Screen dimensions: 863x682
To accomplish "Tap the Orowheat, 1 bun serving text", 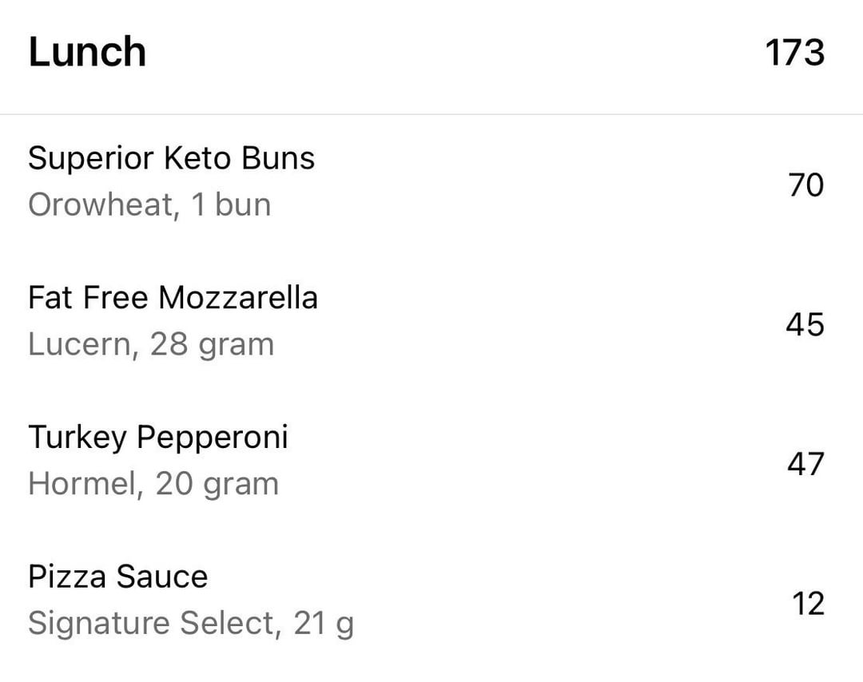I will coord(149,205).
